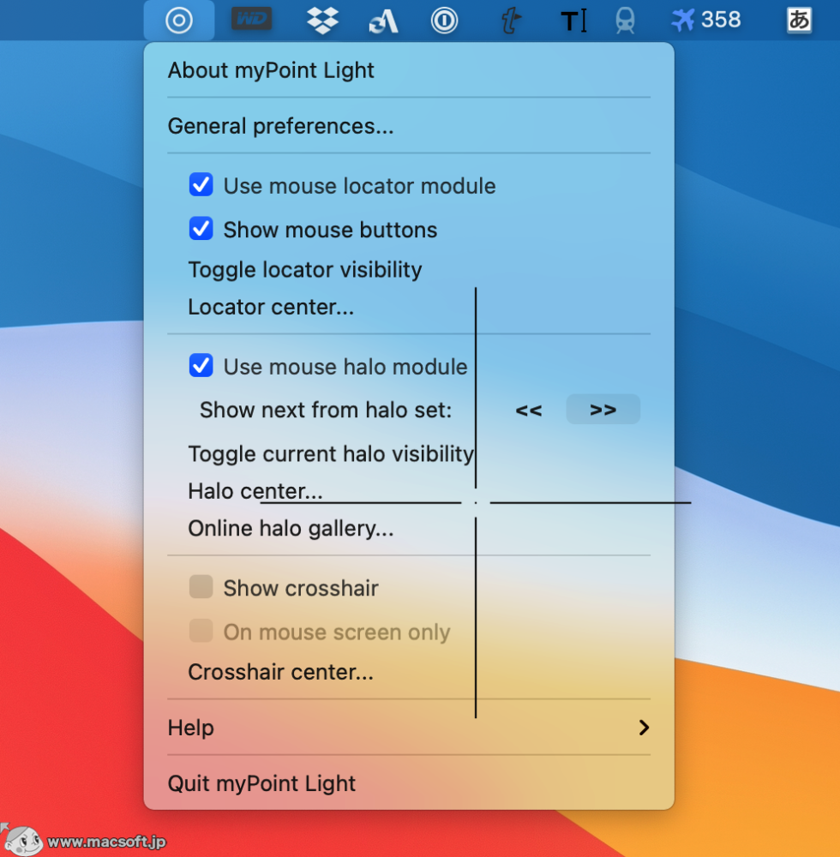Select About myPoint Light
Screen dimensions: 840x857
point(271,70)
